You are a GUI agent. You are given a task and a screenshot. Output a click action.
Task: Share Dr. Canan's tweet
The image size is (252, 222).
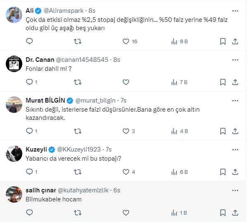(x=235, y=82)
